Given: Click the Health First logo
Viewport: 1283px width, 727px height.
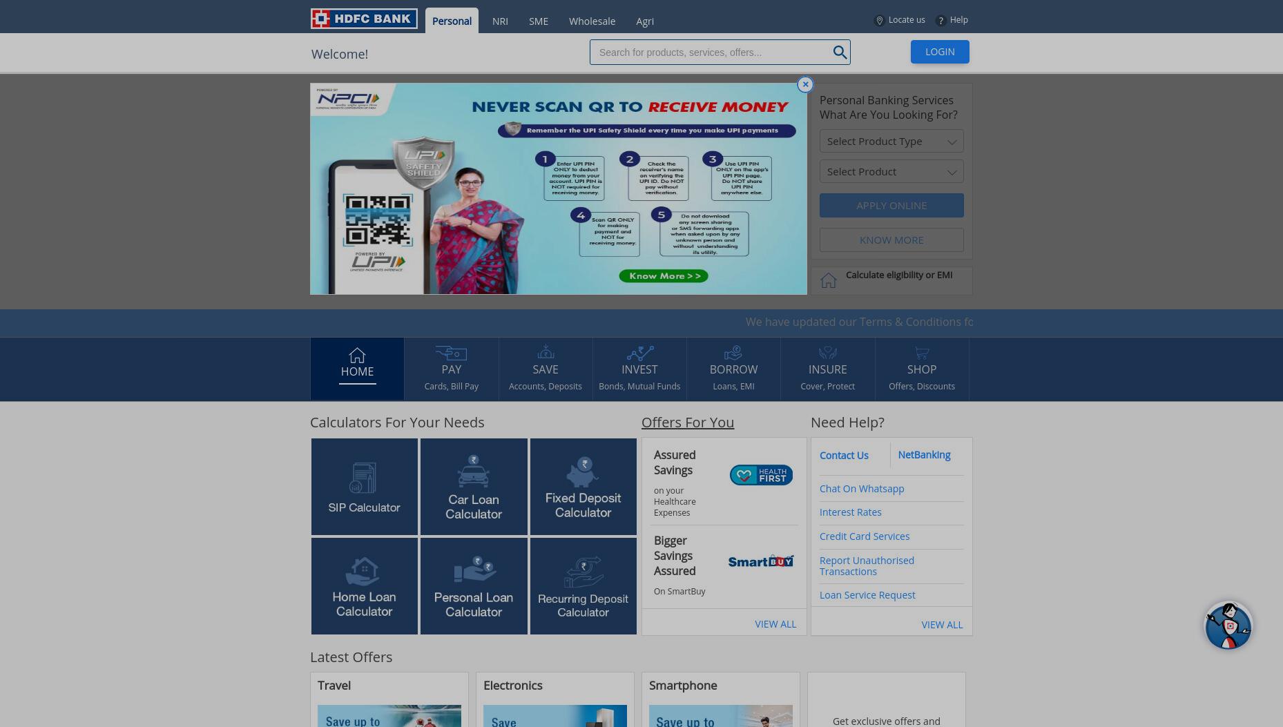Looking at the screenshot, I should click(761, 475).
